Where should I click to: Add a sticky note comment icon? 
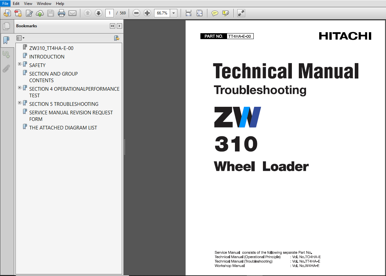pyautogui.click(x=215, y=13)
